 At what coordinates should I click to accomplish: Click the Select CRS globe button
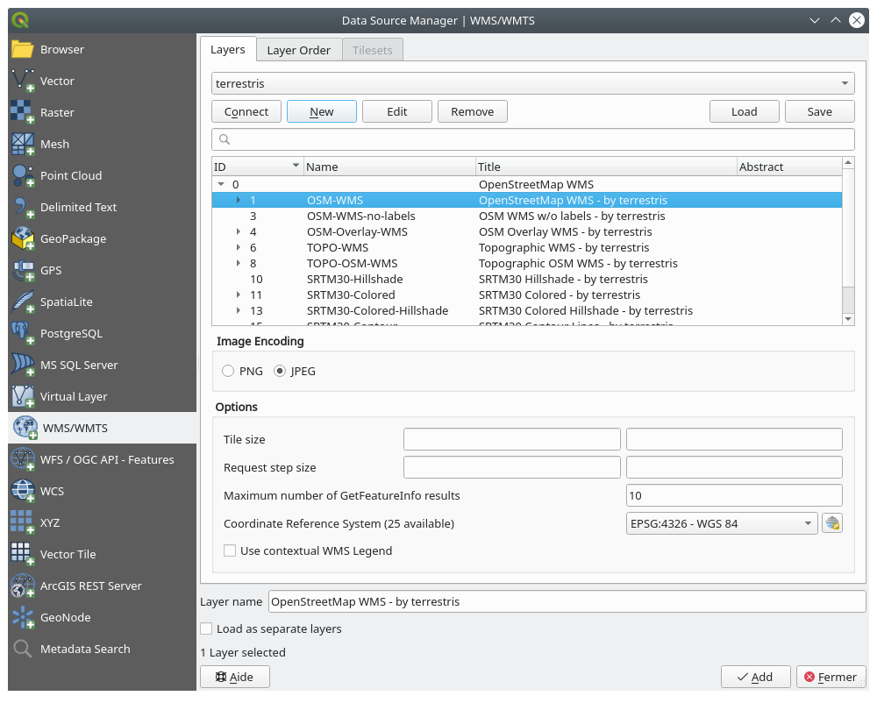coord(831,523)
